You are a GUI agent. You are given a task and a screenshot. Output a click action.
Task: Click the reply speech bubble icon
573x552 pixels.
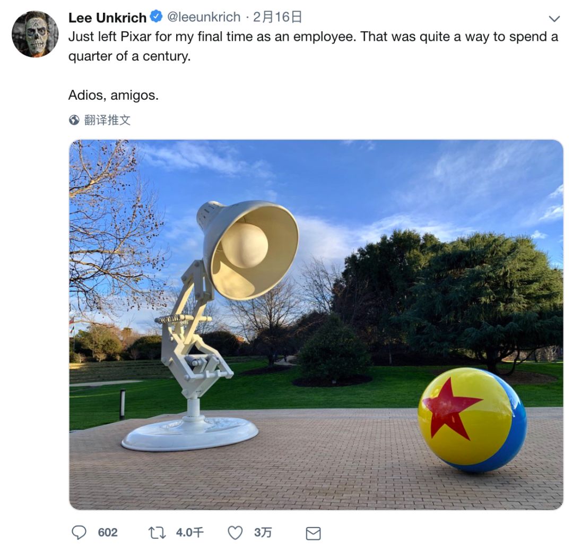click(x=79, y=532)
